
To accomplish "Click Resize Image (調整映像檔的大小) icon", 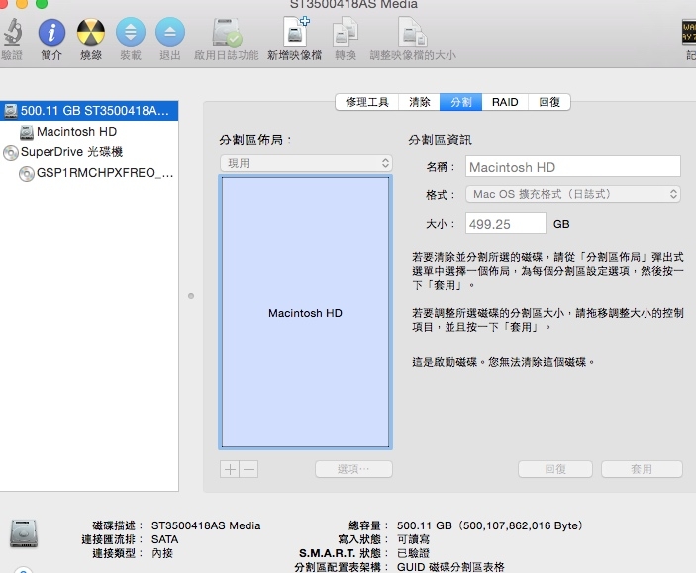I will [x=413, y=32].
